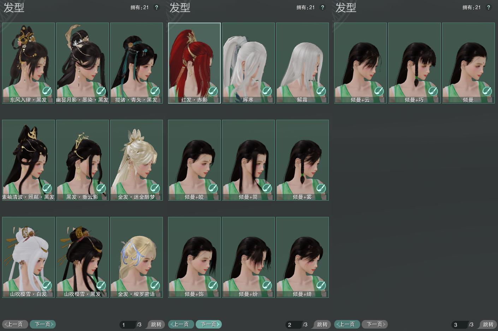Open dye brush icon on 山吹樱雪·白发 card
This screenshot has width=498, height=331.
47,285
